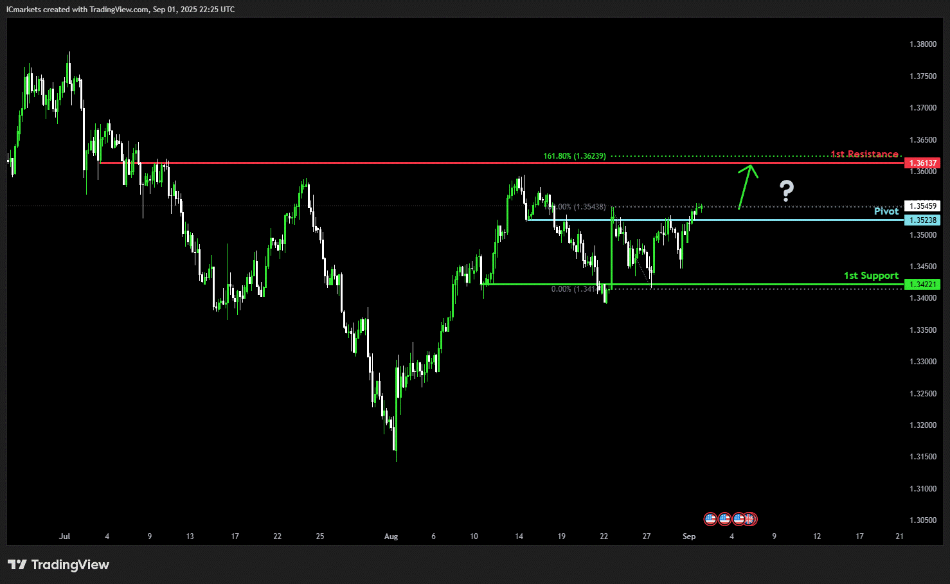The image size is (950, 584).
Task: Click the "13" date axis label
Action: pyautogui.click(x=190, y=536)
